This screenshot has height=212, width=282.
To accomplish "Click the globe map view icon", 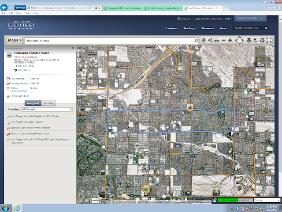I will [256, 40].
